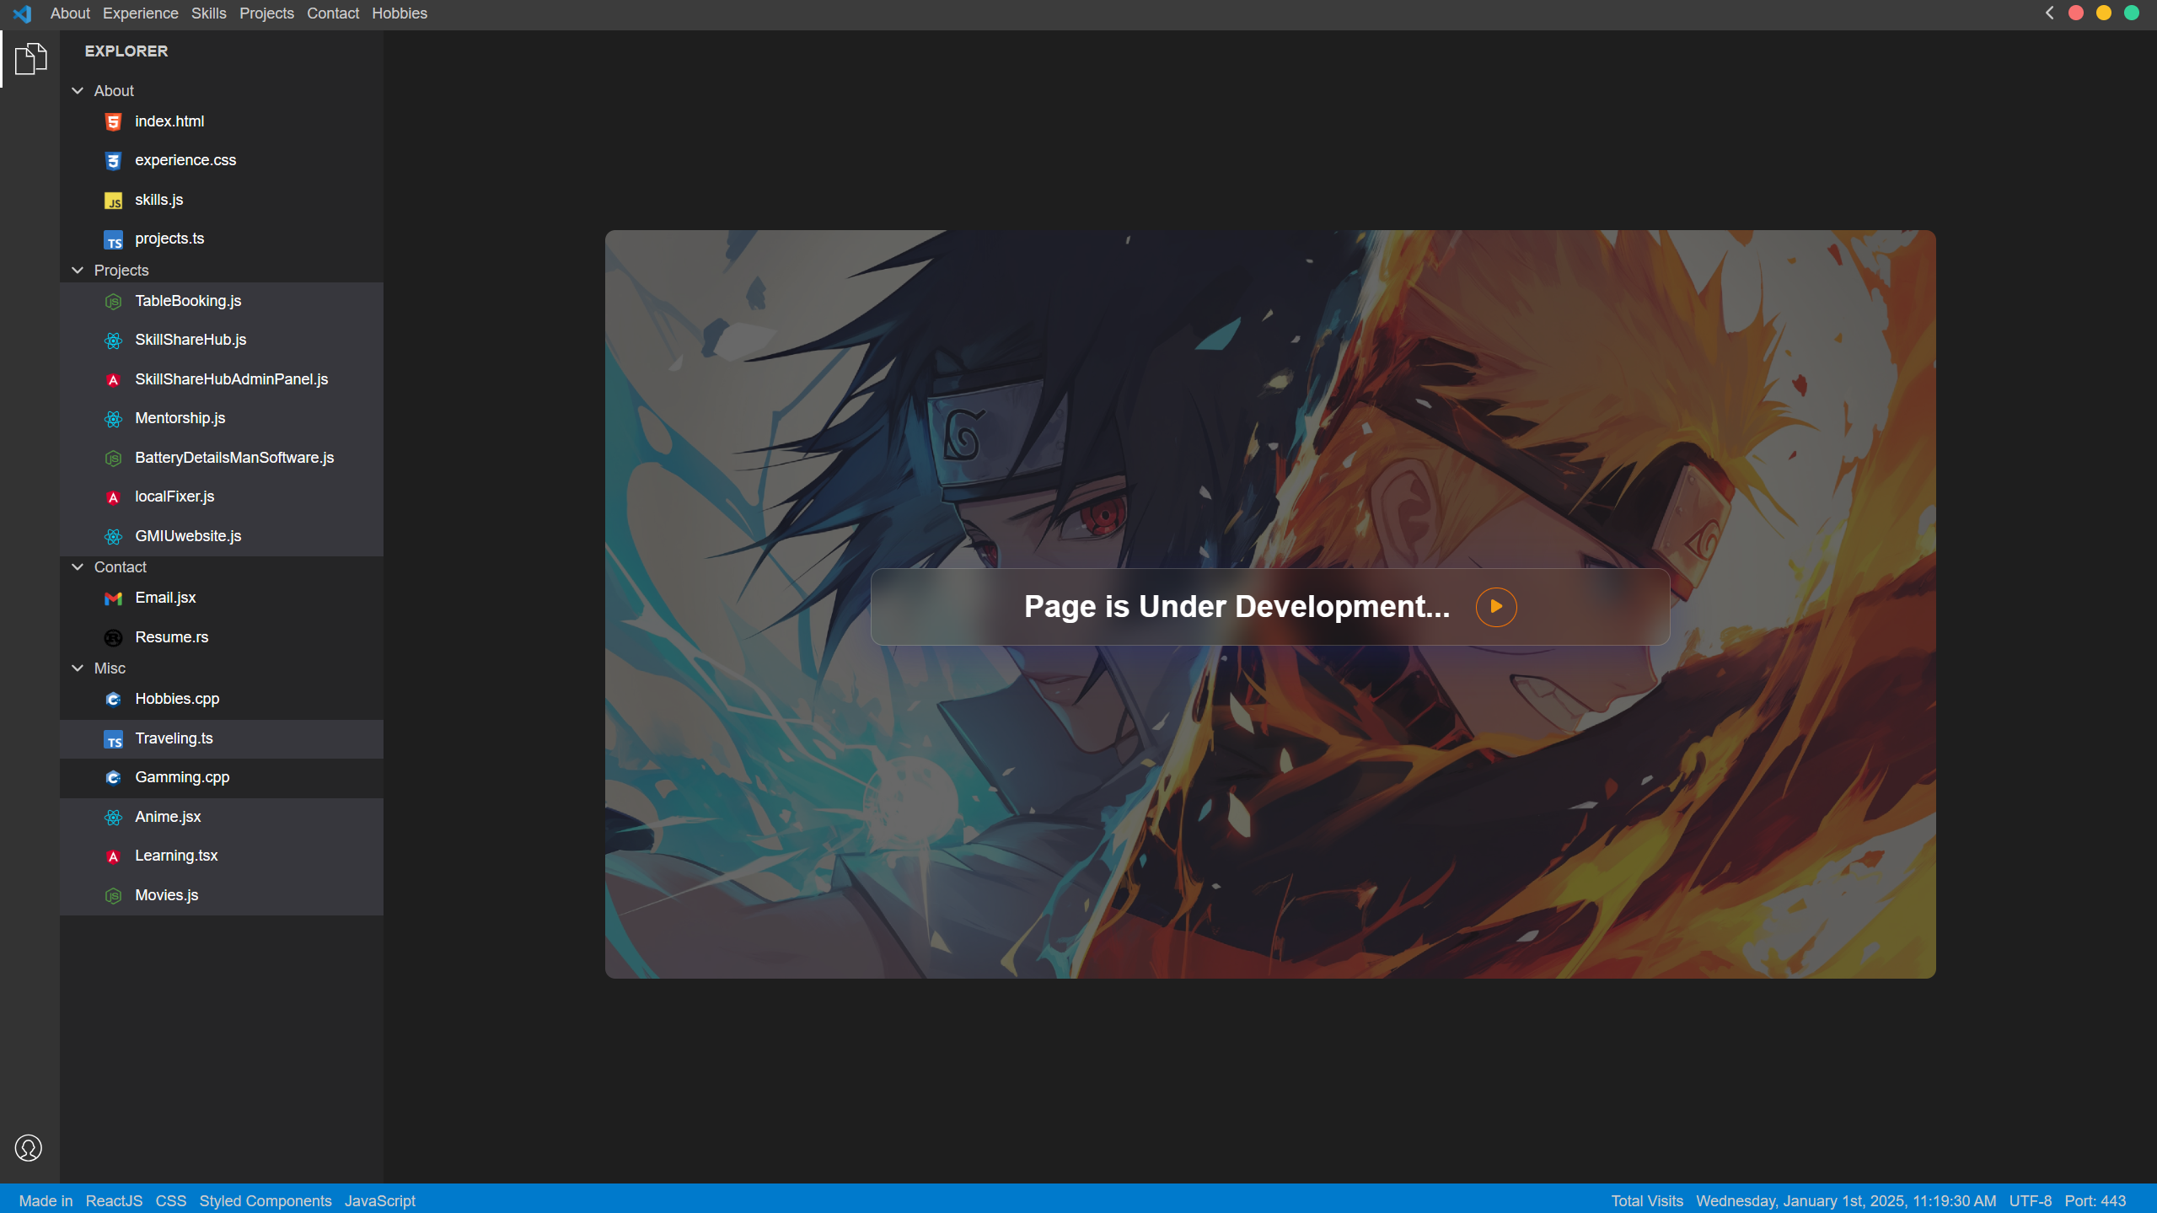
Task: Open the projects.ts file name
Action: (x=169, y=239)
